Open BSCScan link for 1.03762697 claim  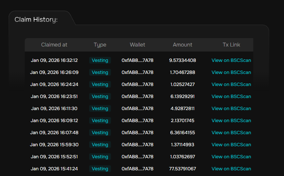click(x=231, y=157)
